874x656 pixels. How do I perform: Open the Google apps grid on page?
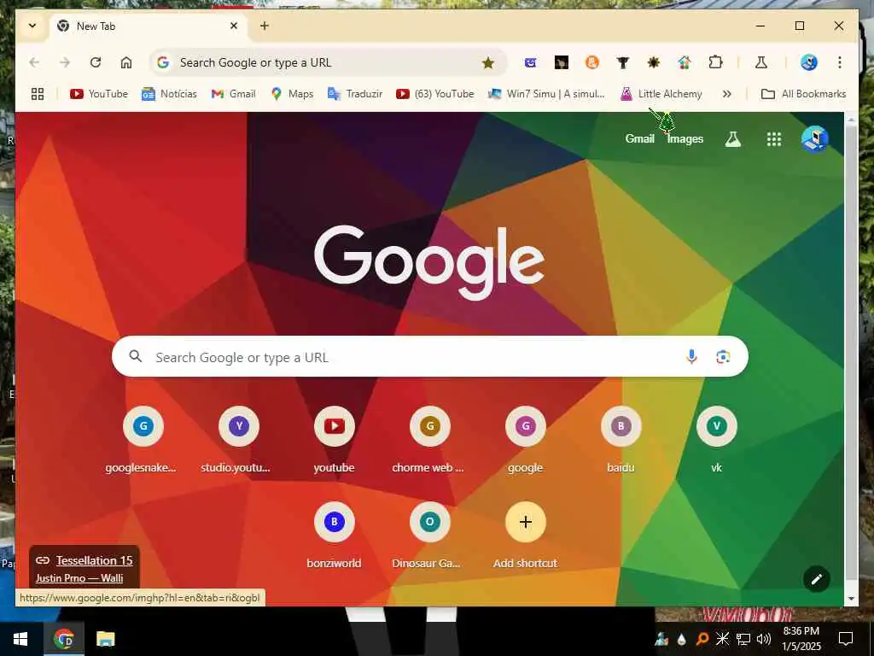(x=773, y=139)
